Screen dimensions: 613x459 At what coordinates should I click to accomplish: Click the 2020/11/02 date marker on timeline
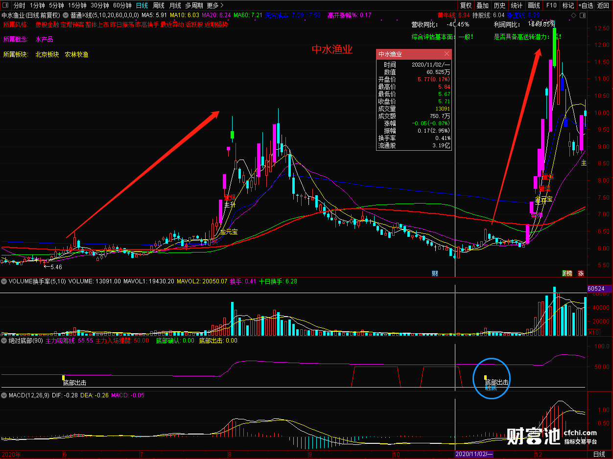pyautogui.click(x=474, y=454)
